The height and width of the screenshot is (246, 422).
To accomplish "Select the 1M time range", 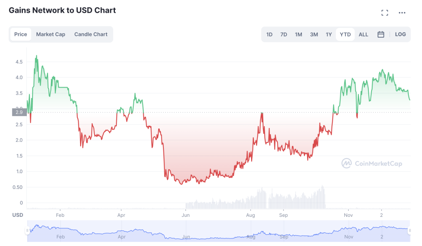I will [298, 34].
